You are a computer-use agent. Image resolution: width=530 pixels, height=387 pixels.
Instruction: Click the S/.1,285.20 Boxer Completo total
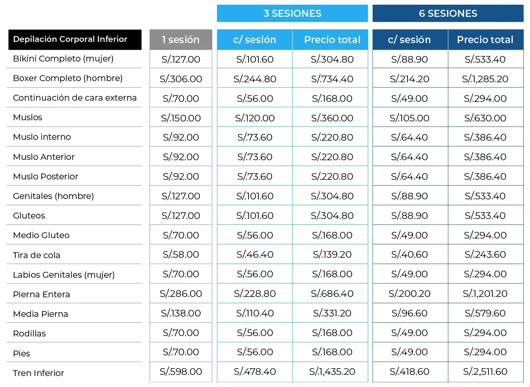pos(485,79)
